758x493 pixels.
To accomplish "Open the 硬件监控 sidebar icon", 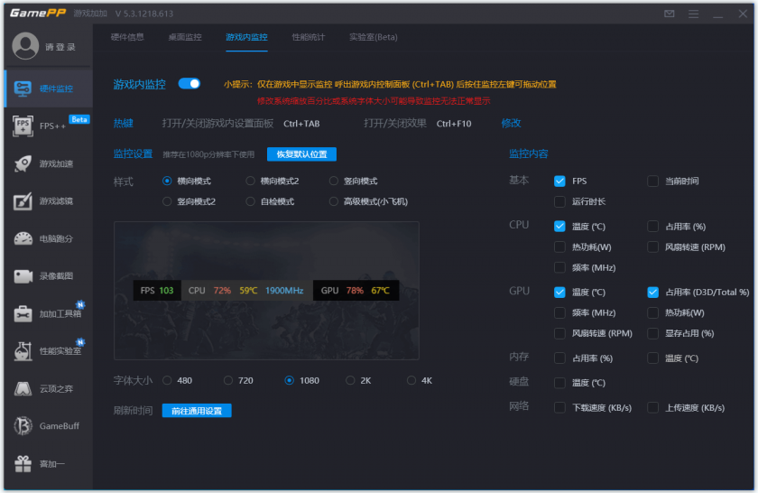I will (x=23, y=88).
